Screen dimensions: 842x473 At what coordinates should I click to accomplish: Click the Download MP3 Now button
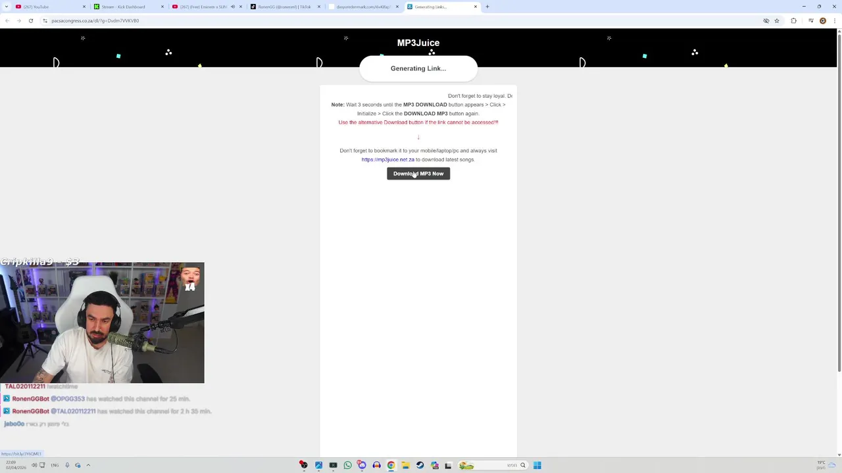click(418, 173)
